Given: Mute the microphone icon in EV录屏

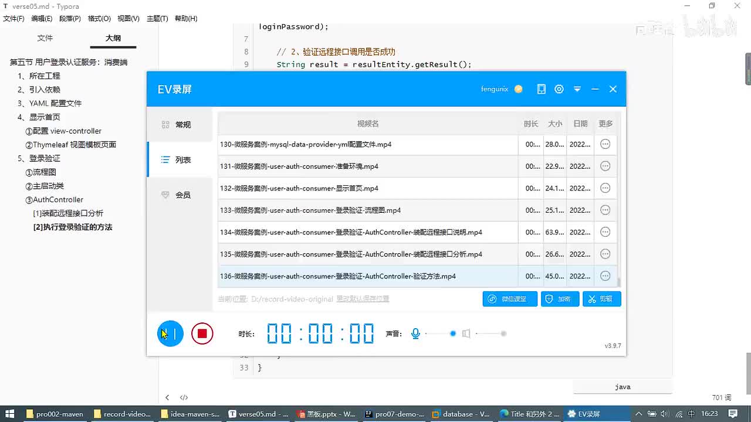Looking at the screenshot, I should pos(415,333).
